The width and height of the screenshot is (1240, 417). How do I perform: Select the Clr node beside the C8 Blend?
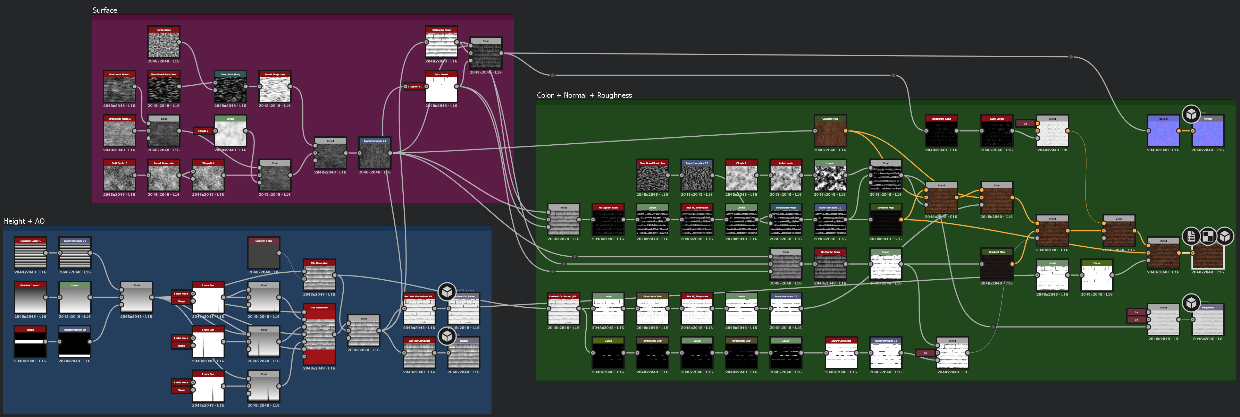pos(1025,124)
